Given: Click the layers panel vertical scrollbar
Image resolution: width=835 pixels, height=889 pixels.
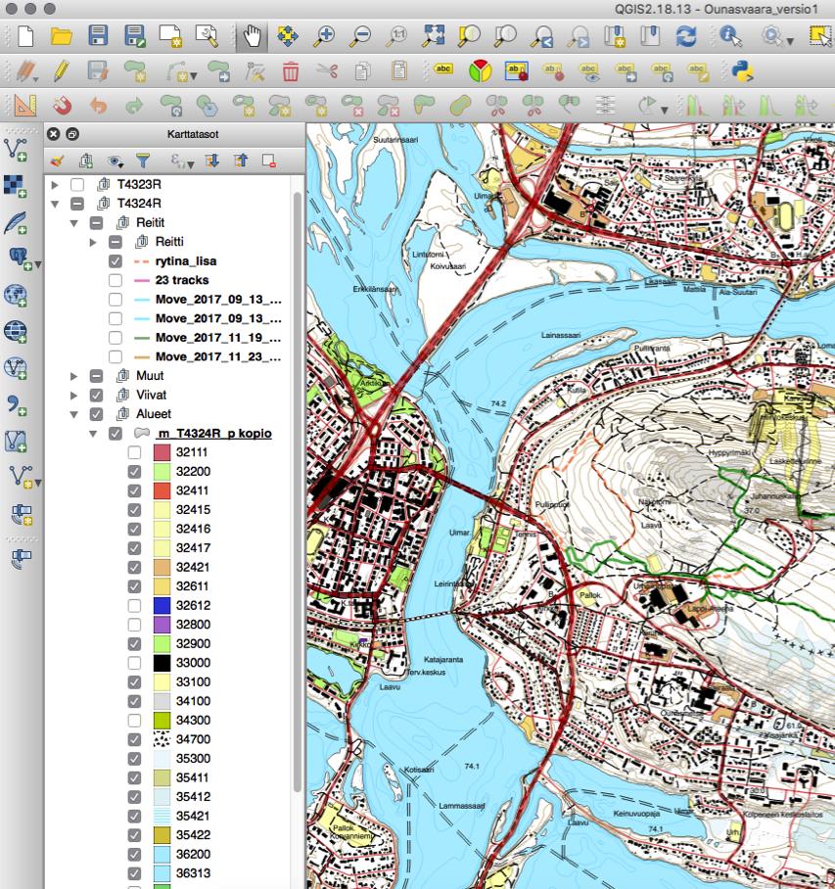Looking at the screenshot, I should (297, 492).
